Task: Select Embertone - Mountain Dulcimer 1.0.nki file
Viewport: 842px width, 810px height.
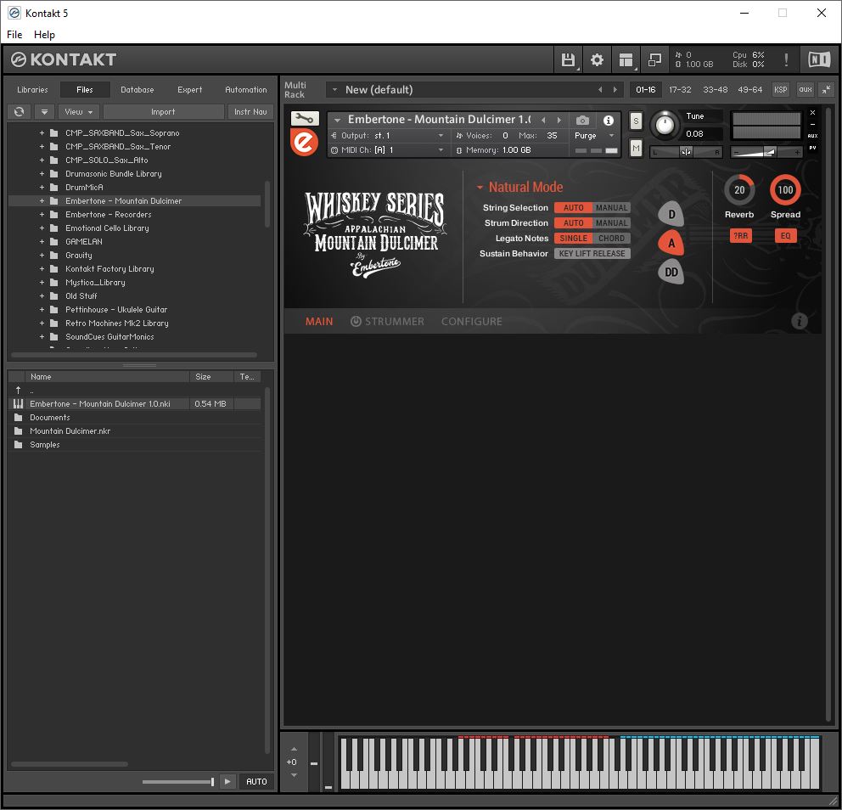Action: tap(134, 403)
